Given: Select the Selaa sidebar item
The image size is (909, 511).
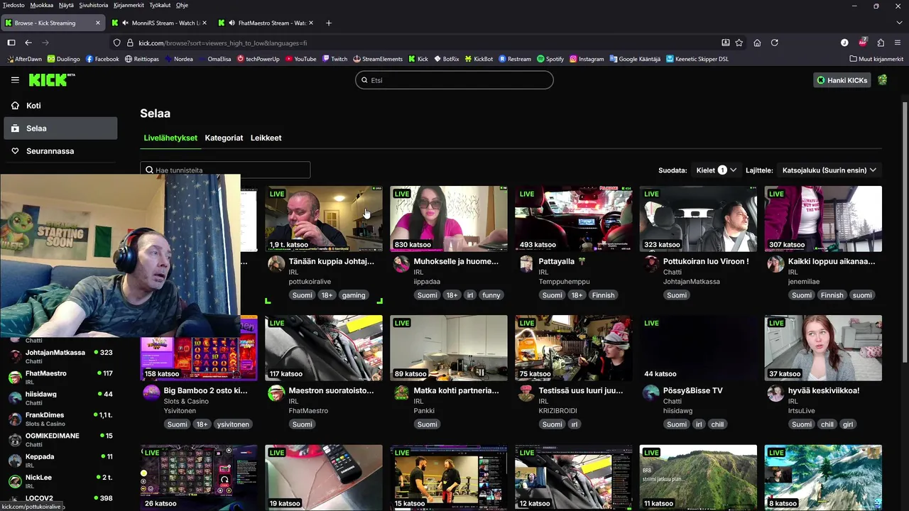Looking at the screenshot, I should pyautogui.click(x=60, y=128).
